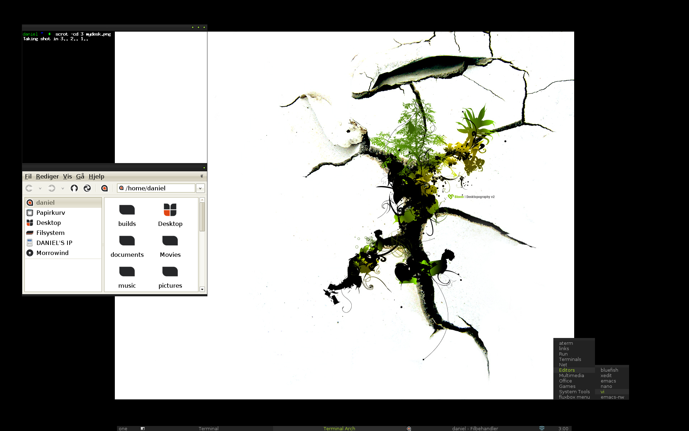Open the fluxbox menu submenu
The image size is (689, 431).
tap(574, 397)
